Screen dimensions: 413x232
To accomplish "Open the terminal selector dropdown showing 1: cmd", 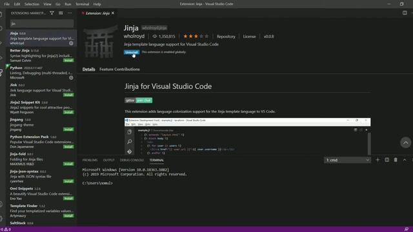I will [347, 160].
